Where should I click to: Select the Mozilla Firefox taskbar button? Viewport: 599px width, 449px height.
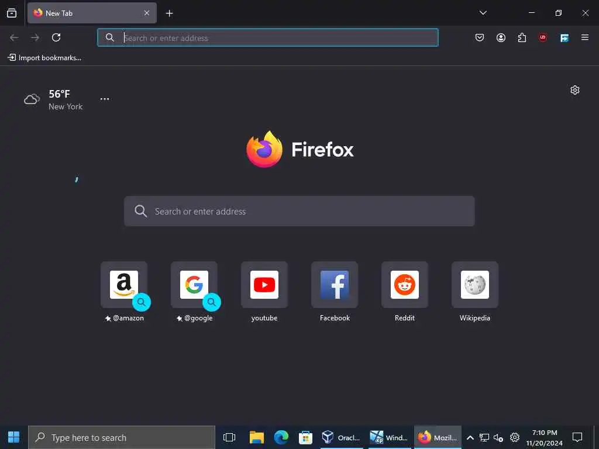(438, 437)
